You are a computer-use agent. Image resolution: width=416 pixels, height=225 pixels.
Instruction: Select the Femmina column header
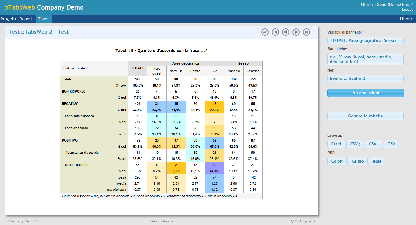click(x=253, y=71)
